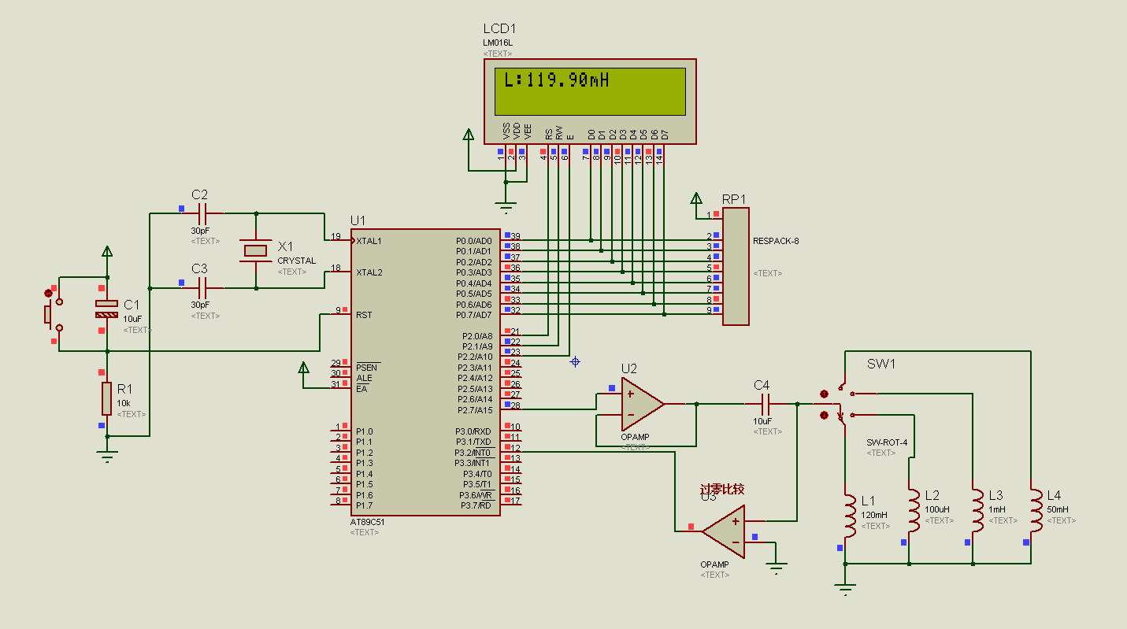Click the "30pF" value under C2
1127x629 pixels.
point(200,231)
